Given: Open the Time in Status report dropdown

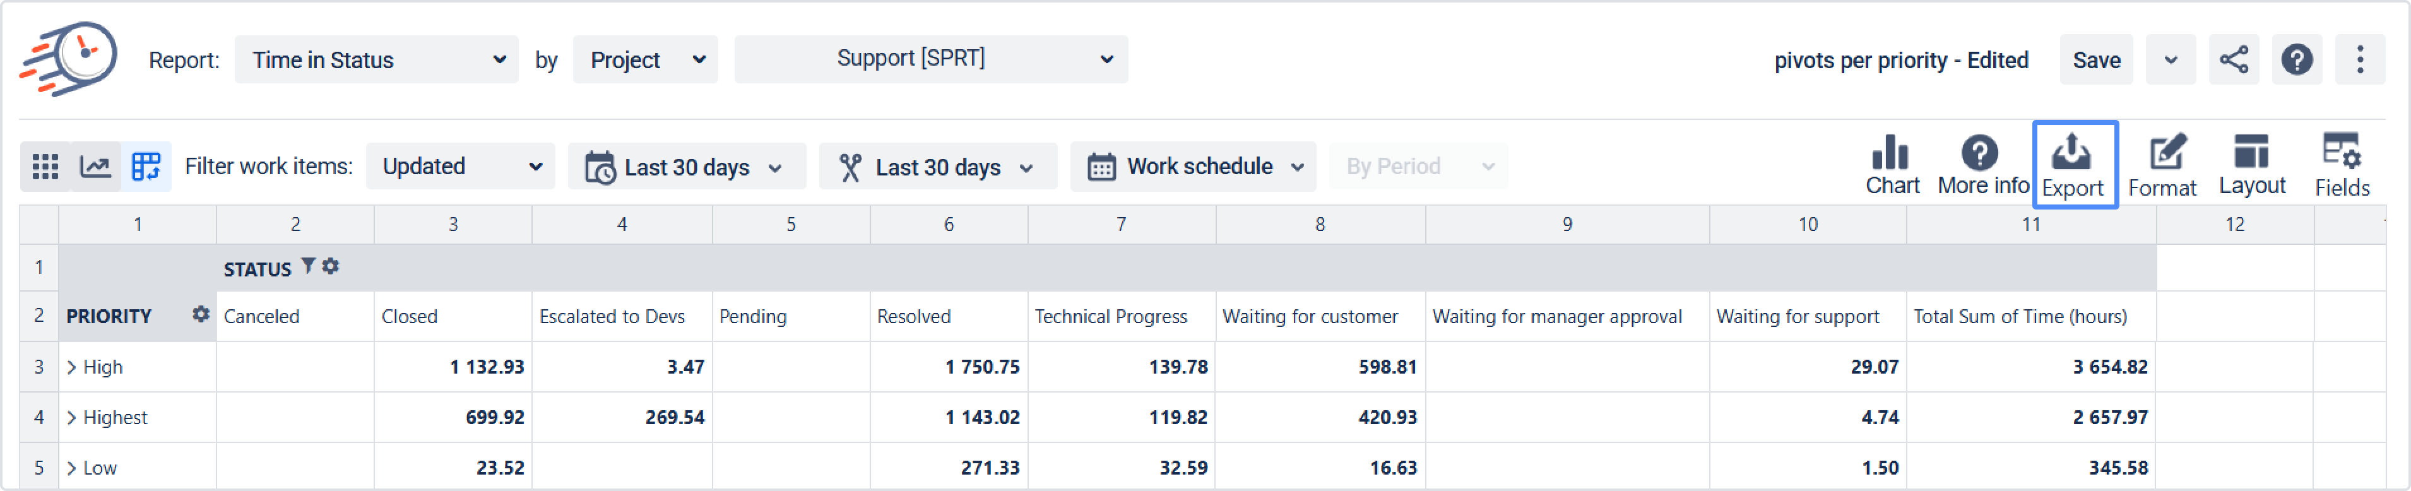Looking at the screenshot, I should click(376, 60).
